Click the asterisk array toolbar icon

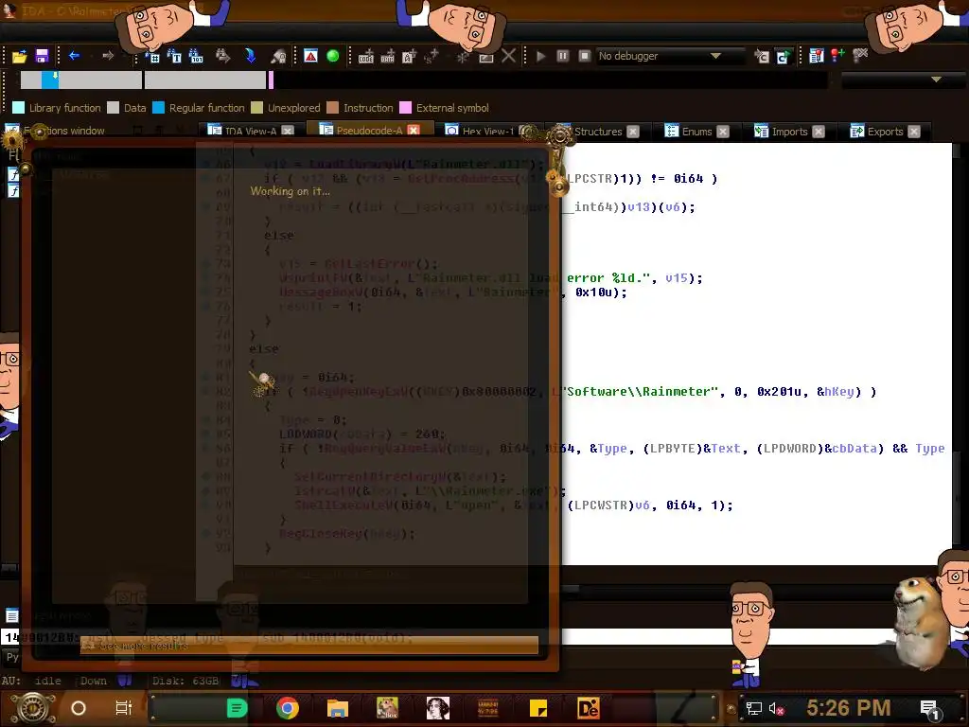pos(462,57)
